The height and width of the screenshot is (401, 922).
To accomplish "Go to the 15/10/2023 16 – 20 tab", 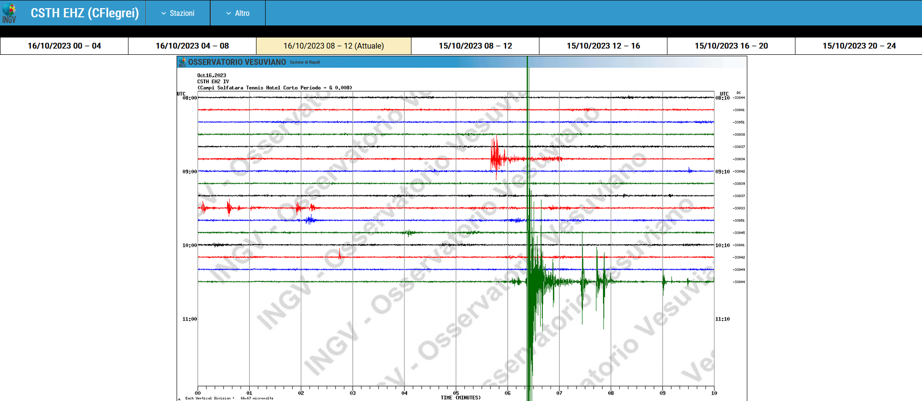I will 731,46.
